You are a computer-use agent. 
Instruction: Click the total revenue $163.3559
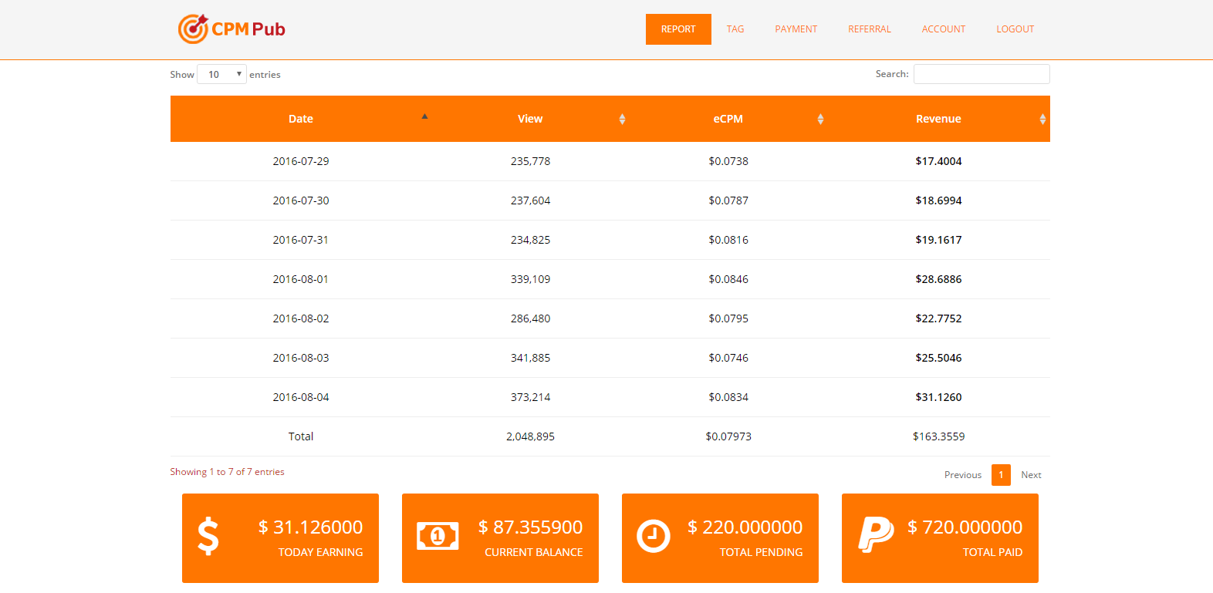[938, 436]
